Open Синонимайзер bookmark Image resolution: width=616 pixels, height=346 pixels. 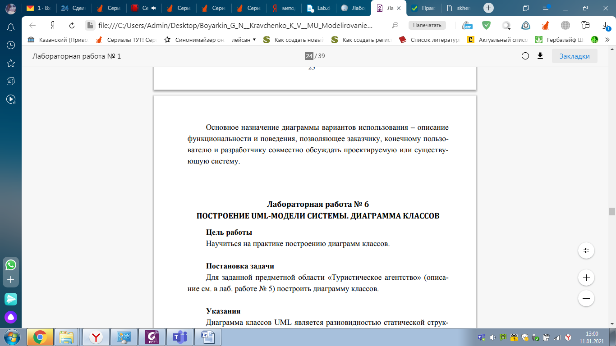194,40
